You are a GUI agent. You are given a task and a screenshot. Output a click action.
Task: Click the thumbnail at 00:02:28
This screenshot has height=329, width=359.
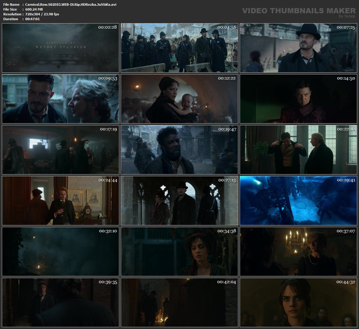click(61, 48)
